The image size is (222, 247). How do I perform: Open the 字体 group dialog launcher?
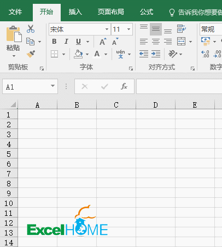coord(131,68)
